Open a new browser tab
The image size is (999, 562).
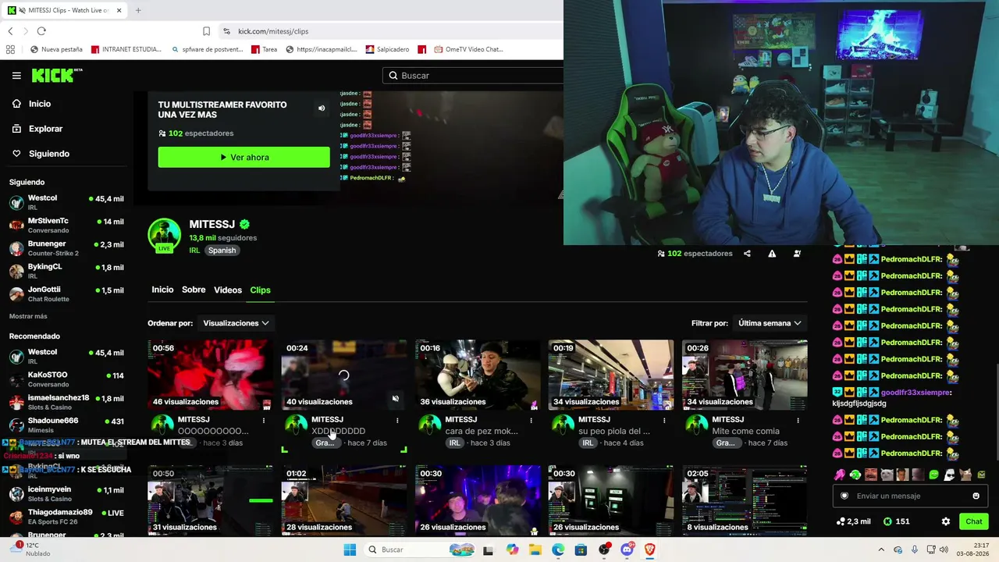(138, 10)
